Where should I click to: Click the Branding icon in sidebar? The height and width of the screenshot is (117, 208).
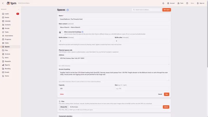3,69
